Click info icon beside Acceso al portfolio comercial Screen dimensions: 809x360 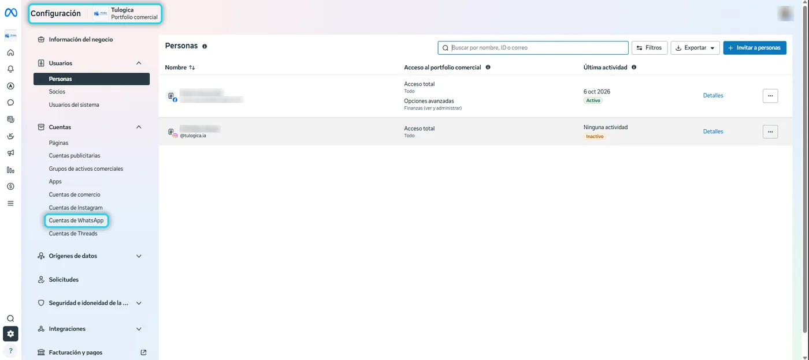[x=488, y=67]
